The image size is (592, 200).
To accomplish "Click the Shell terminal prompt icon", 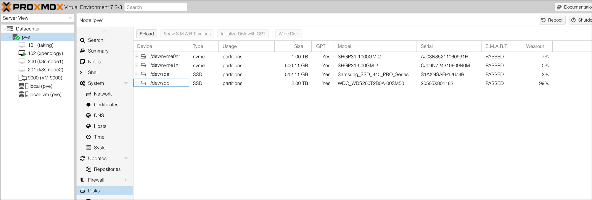I will point(83,72).
